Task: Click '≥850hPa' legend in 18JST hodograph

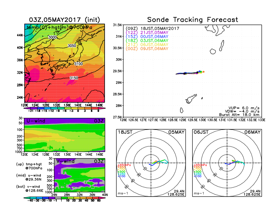Action: tap(124, 165)
